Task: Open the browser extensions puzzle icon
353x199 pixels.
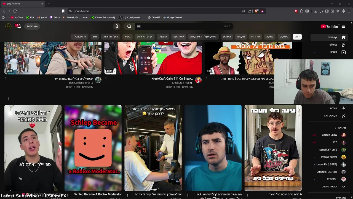Action: pos(301,11)
